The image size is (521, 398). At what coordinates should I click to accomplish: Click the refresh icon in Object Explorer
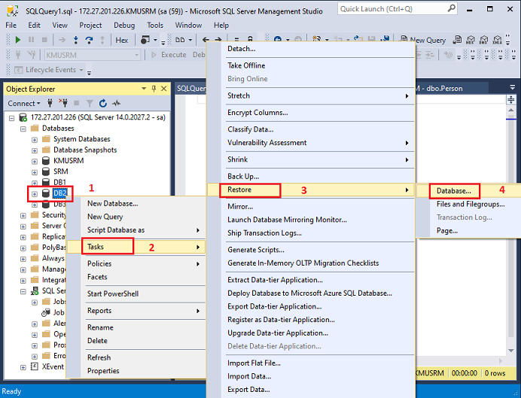pyautogui.click(x=103, y=103)
